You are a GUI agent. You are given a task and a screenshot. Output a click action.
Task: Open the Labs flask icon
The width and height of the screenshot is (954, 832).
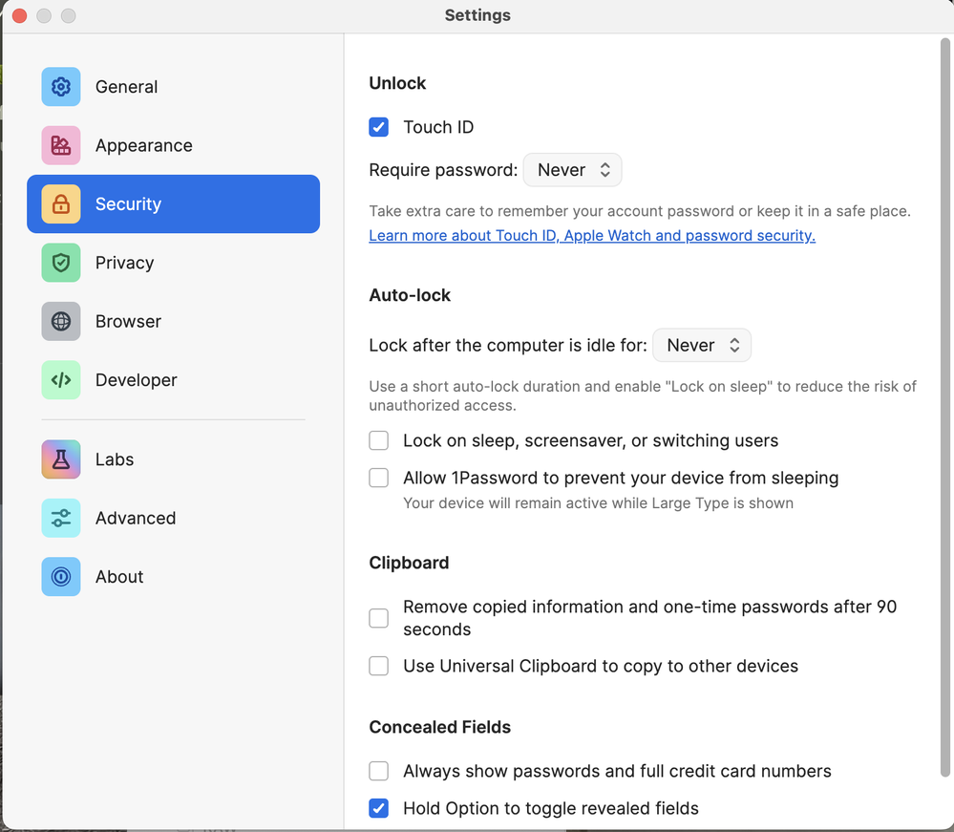coord(61,459)
